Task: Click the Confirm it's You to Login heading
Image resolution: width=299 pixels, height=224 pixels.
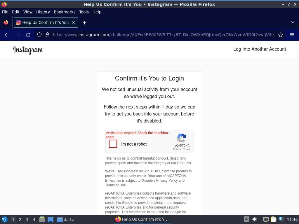Action: (149, 78)
